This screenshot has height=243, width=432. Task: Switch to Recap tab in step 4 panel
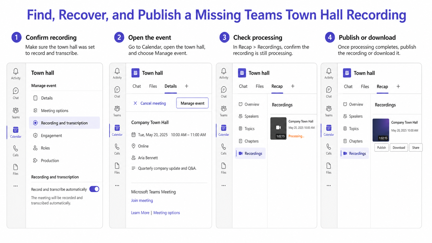382,87
